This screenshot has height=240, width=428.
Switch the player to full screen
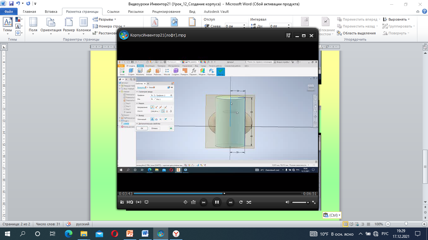click(x=314, y=202)
